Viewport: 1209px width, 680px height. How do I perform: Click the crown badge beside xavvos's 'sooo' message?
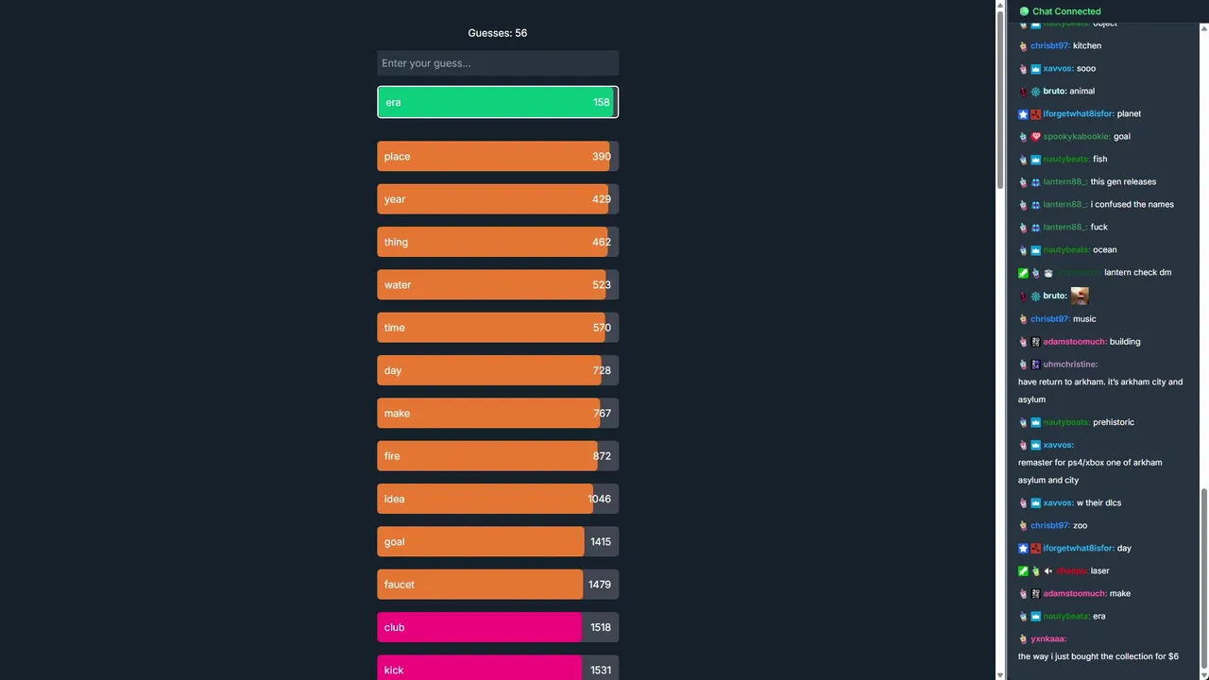1035,69
